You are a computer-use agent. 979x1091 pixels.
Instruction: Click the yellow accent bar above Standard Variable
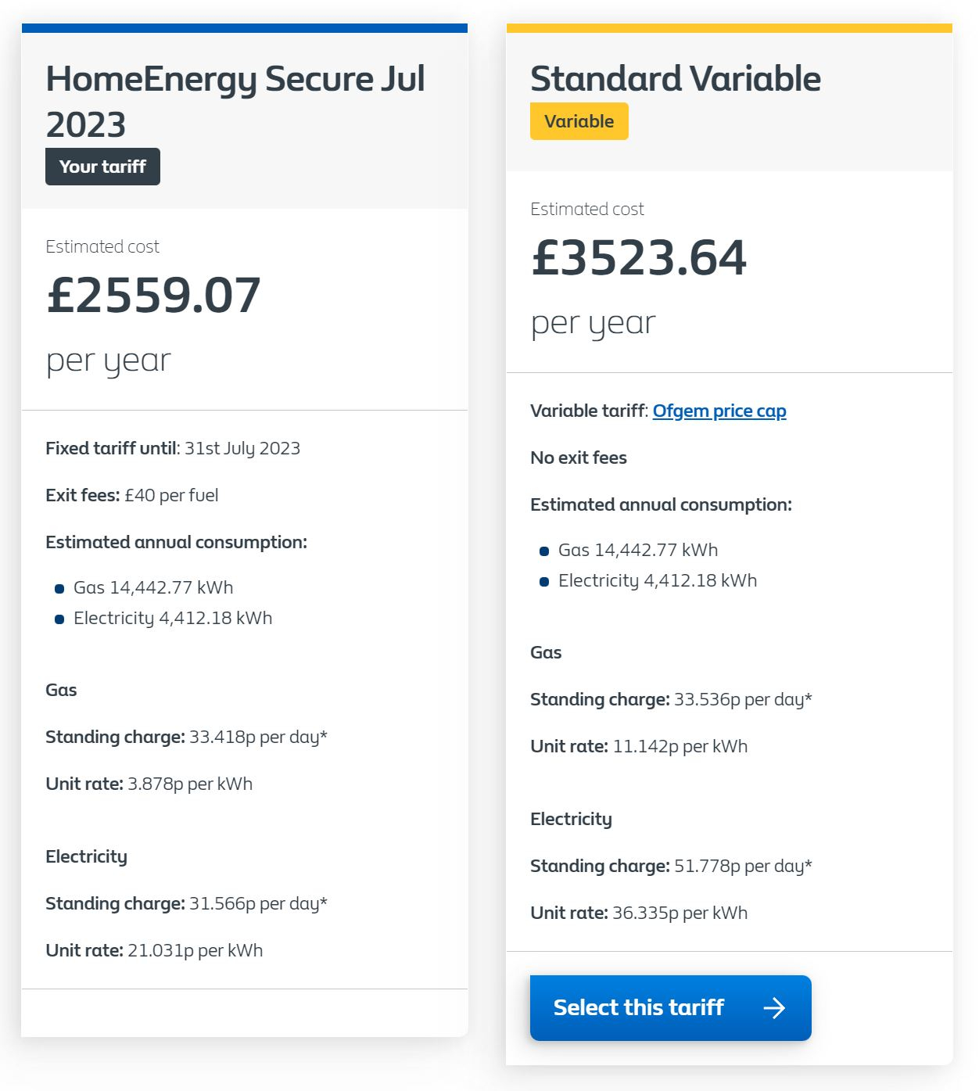click(730, 27)
